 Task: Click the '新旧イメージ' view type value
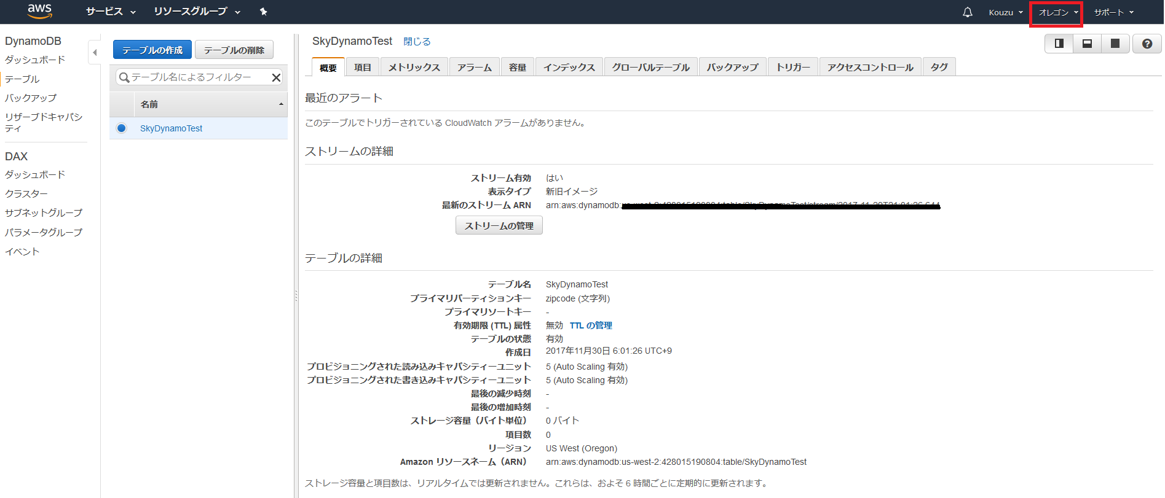pyautogui.click(x=572, y=192)
